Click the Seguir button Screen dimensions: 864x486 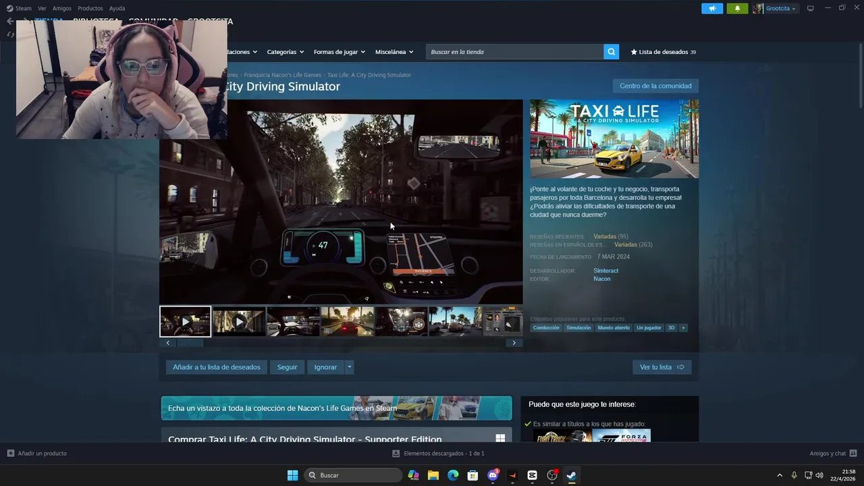(x=287, y=367)
